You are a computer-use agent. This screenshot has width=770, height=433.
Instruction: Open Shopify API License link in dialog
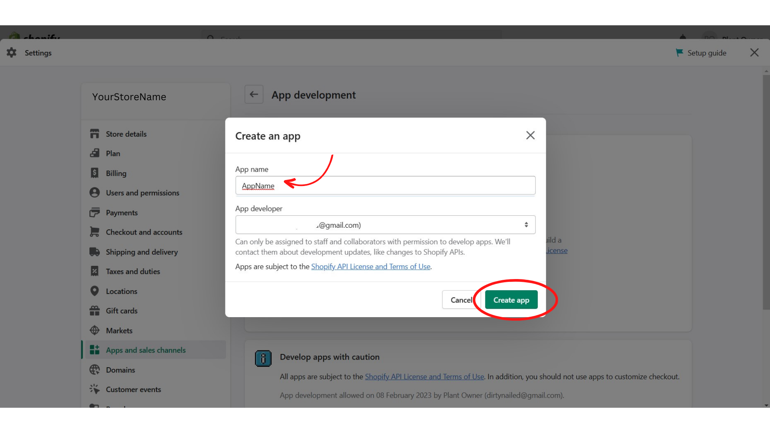pos(370,267)
